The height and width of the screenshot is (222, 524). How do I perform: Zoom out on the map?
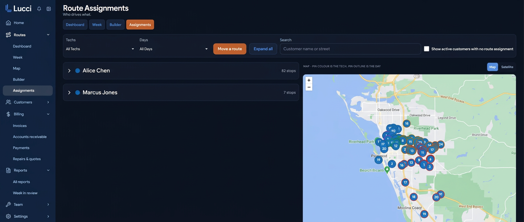(x=309, y=87)
